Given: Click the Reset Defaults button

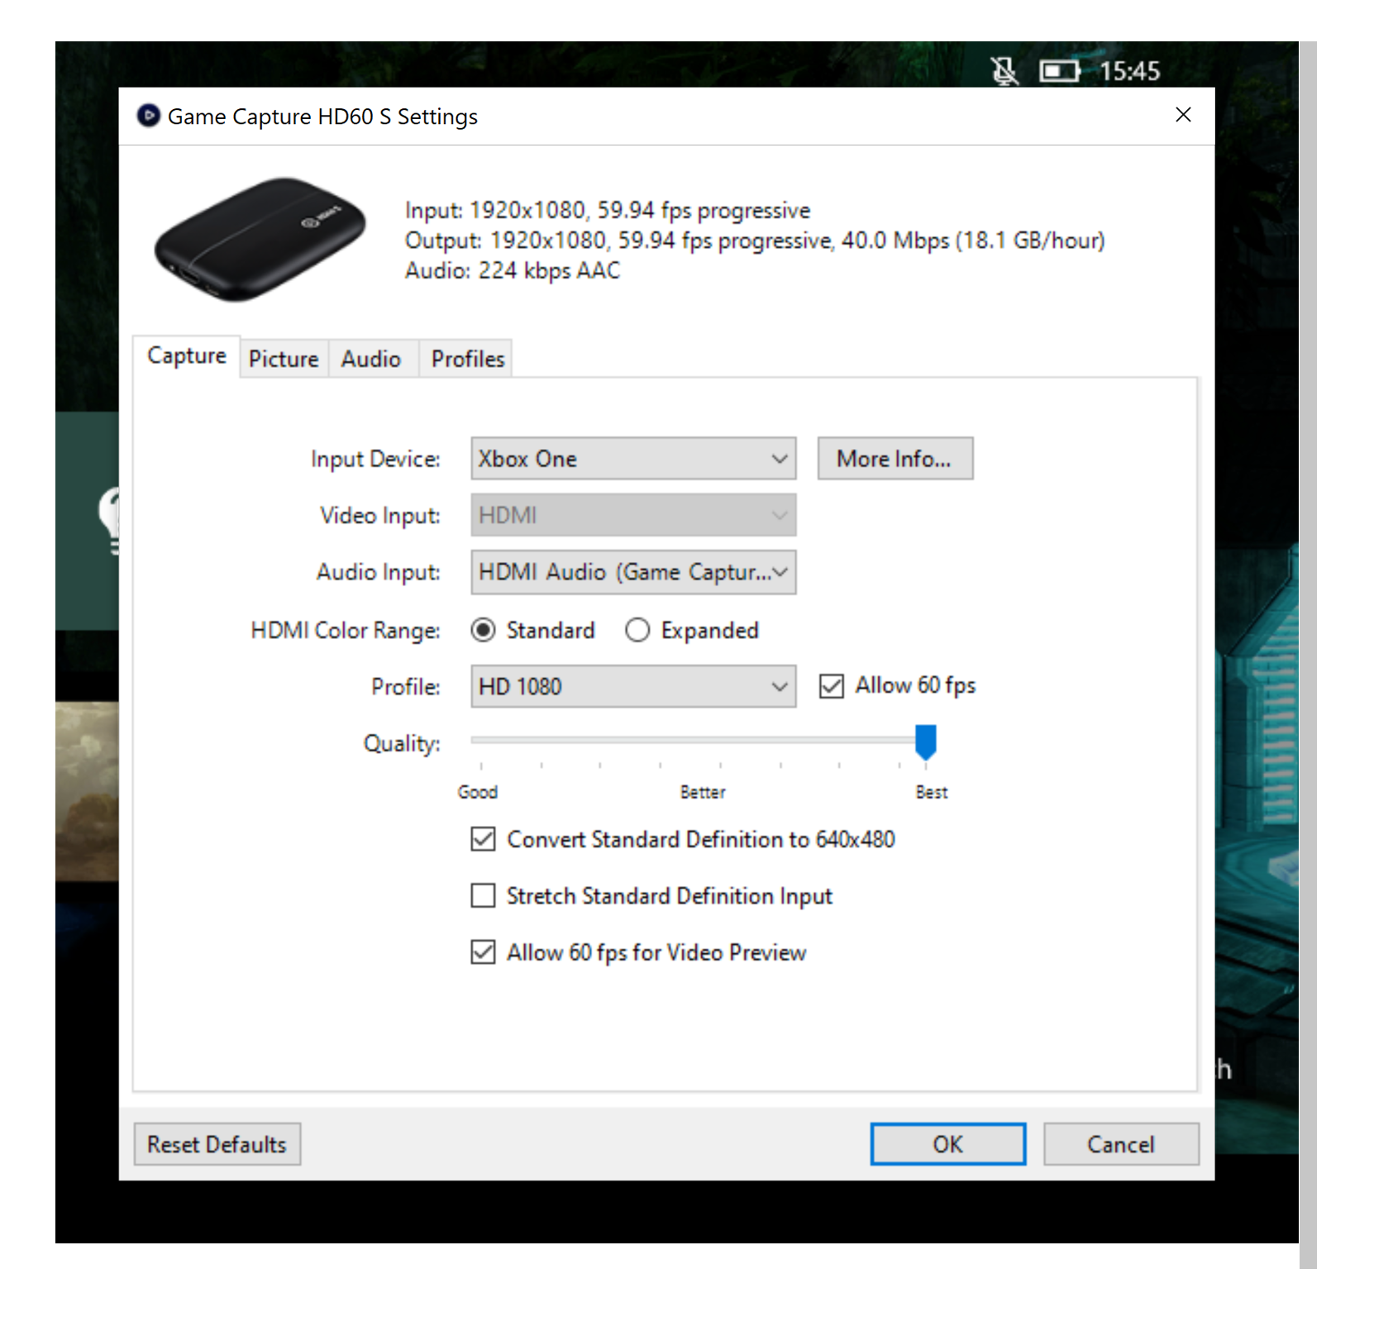Looking at the screenshot, I should (x=217, y=1144).
